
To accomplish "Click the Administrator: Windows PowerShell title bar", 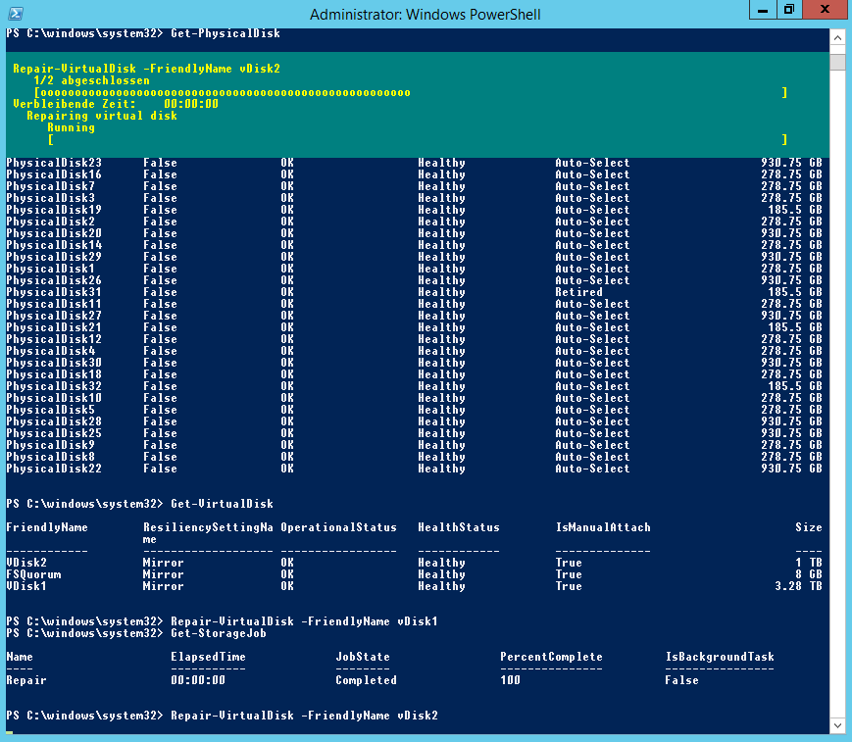I will click(425, 14).
